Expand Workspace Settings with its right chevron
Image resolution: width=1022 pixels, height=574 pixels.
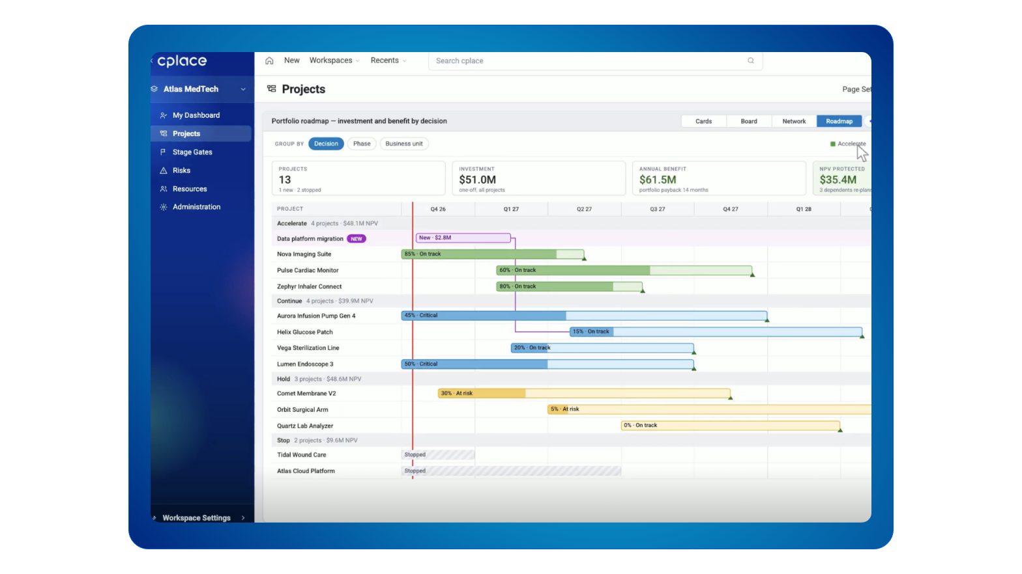click(243, 518)
